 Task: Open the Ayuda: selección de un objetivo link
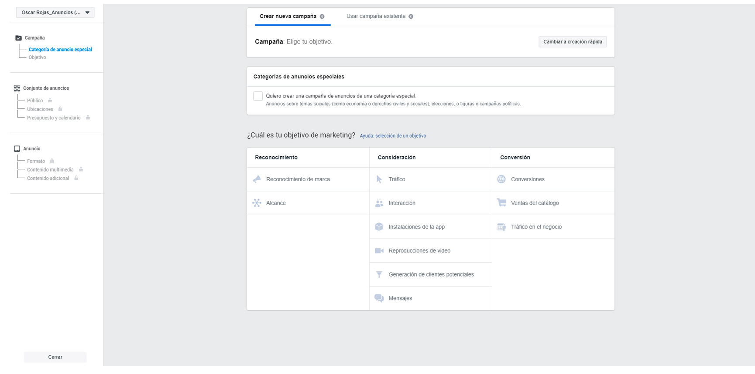pyautogui.click(x=393, y=136)
